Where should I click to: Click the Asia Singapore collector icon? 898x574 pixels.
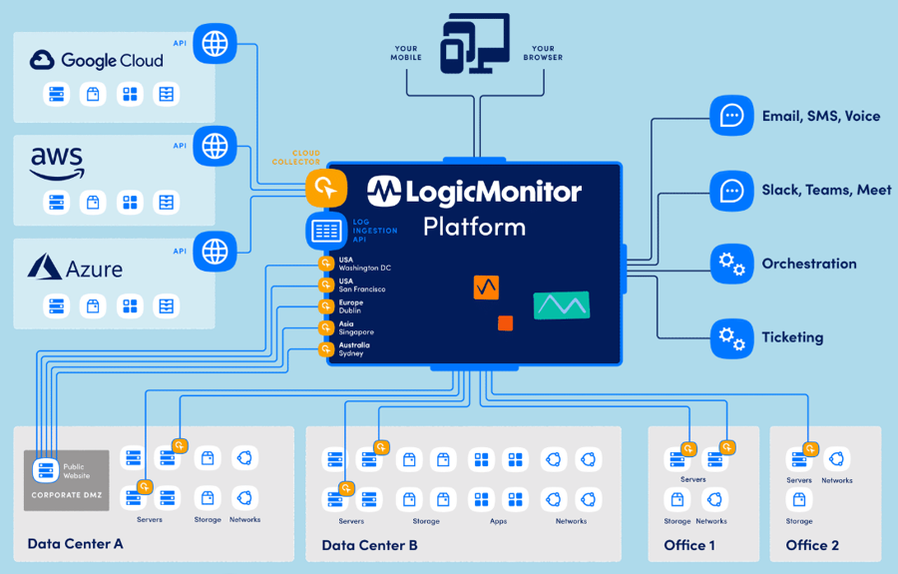click(x=326, y=327)
